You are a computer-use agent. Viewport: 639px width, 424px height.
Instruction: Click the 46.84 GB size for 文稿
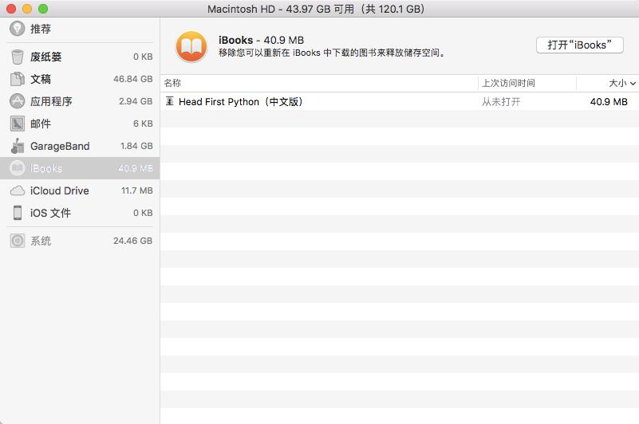pyautogui.click(x=132, y=79)
